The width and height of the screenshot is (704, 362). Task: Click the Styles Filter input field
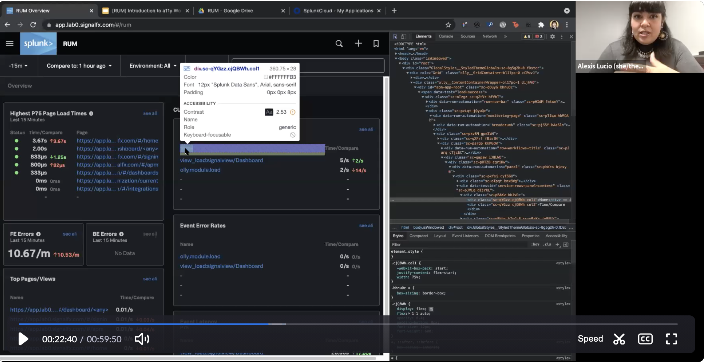tap(459, 244)
